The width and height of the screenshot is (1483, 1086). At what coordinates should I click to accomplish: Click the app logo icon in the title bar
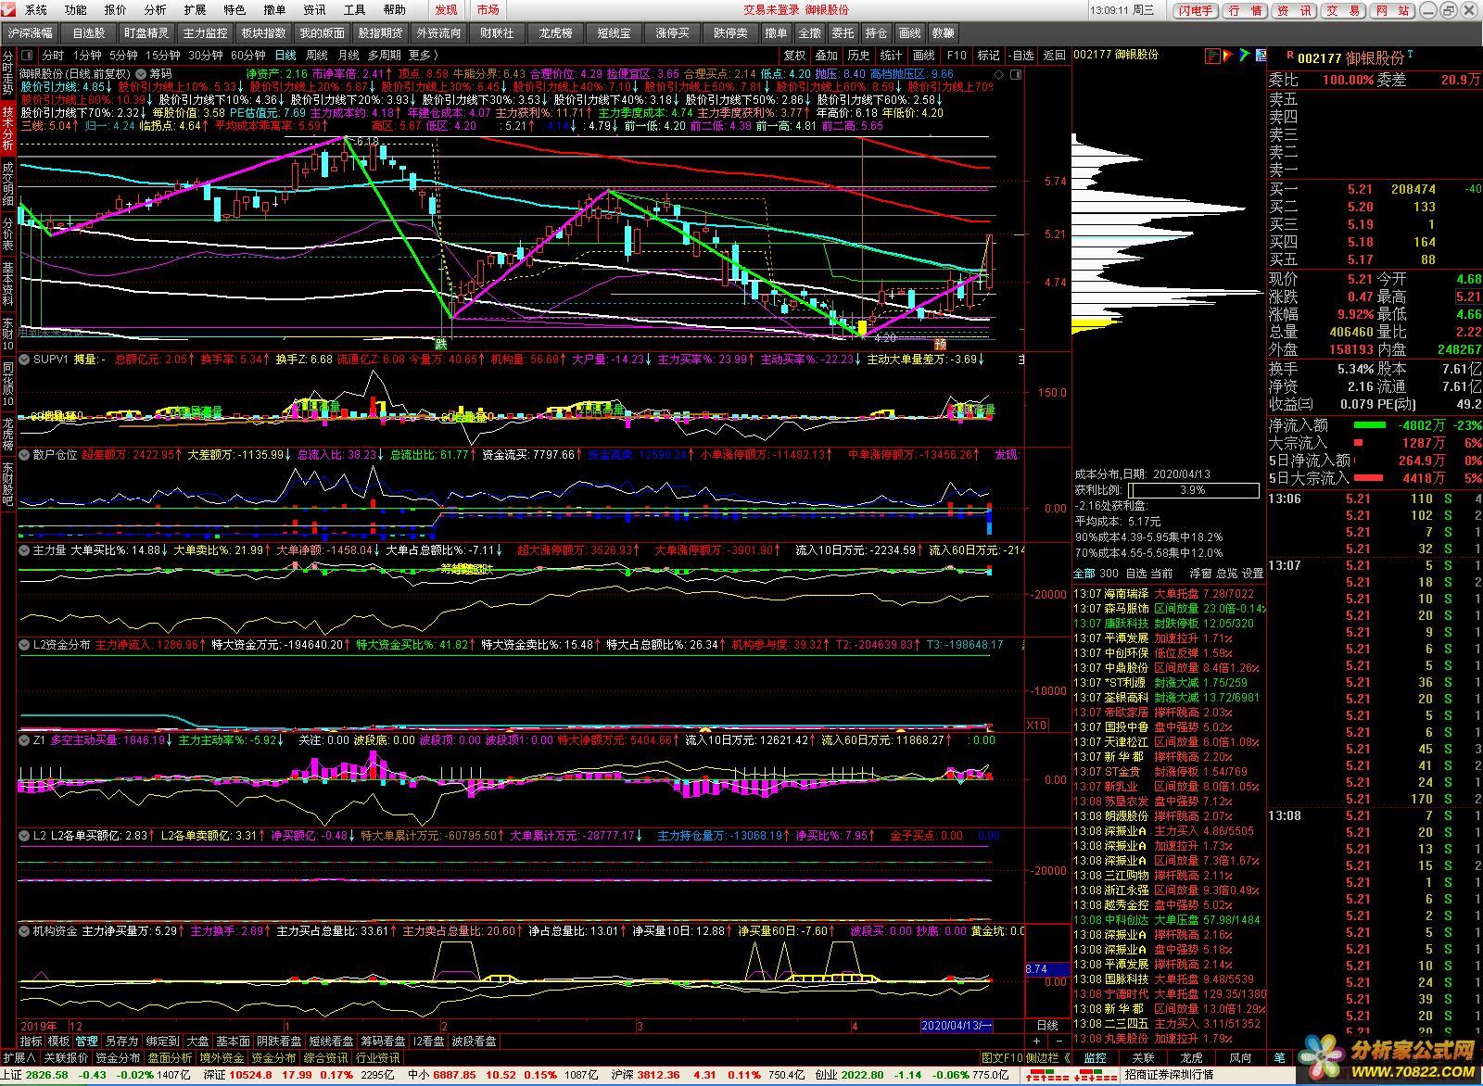9,9
